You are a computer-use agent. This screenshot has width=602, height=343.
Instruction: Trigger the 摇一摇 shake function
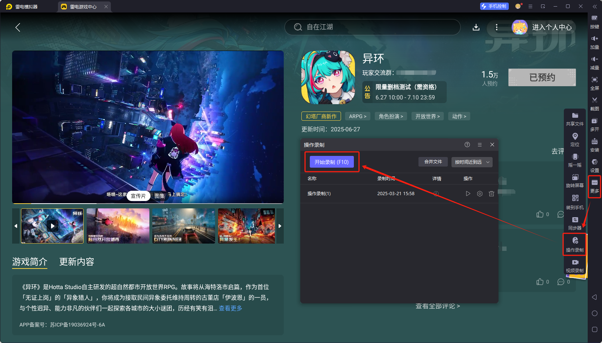pyautogui.click(x=575, y=161)
